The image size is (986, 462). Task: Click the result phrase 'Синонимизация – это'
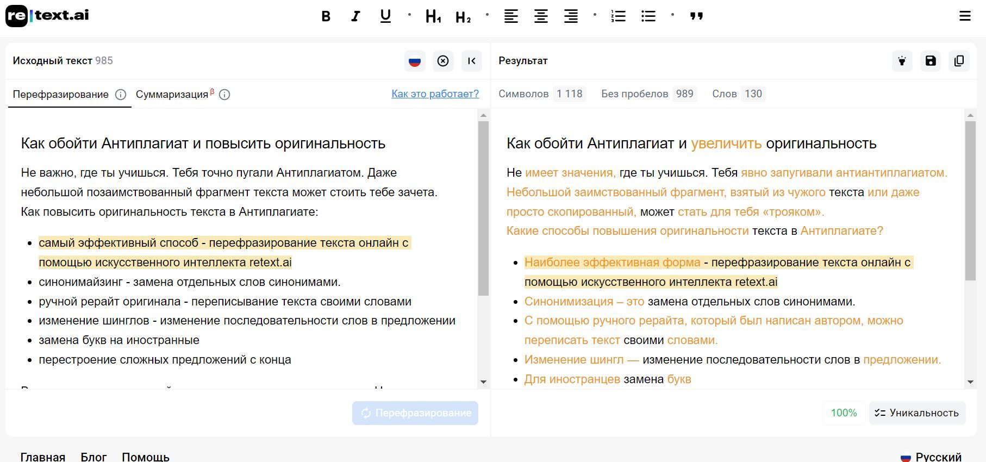[584, 302]
